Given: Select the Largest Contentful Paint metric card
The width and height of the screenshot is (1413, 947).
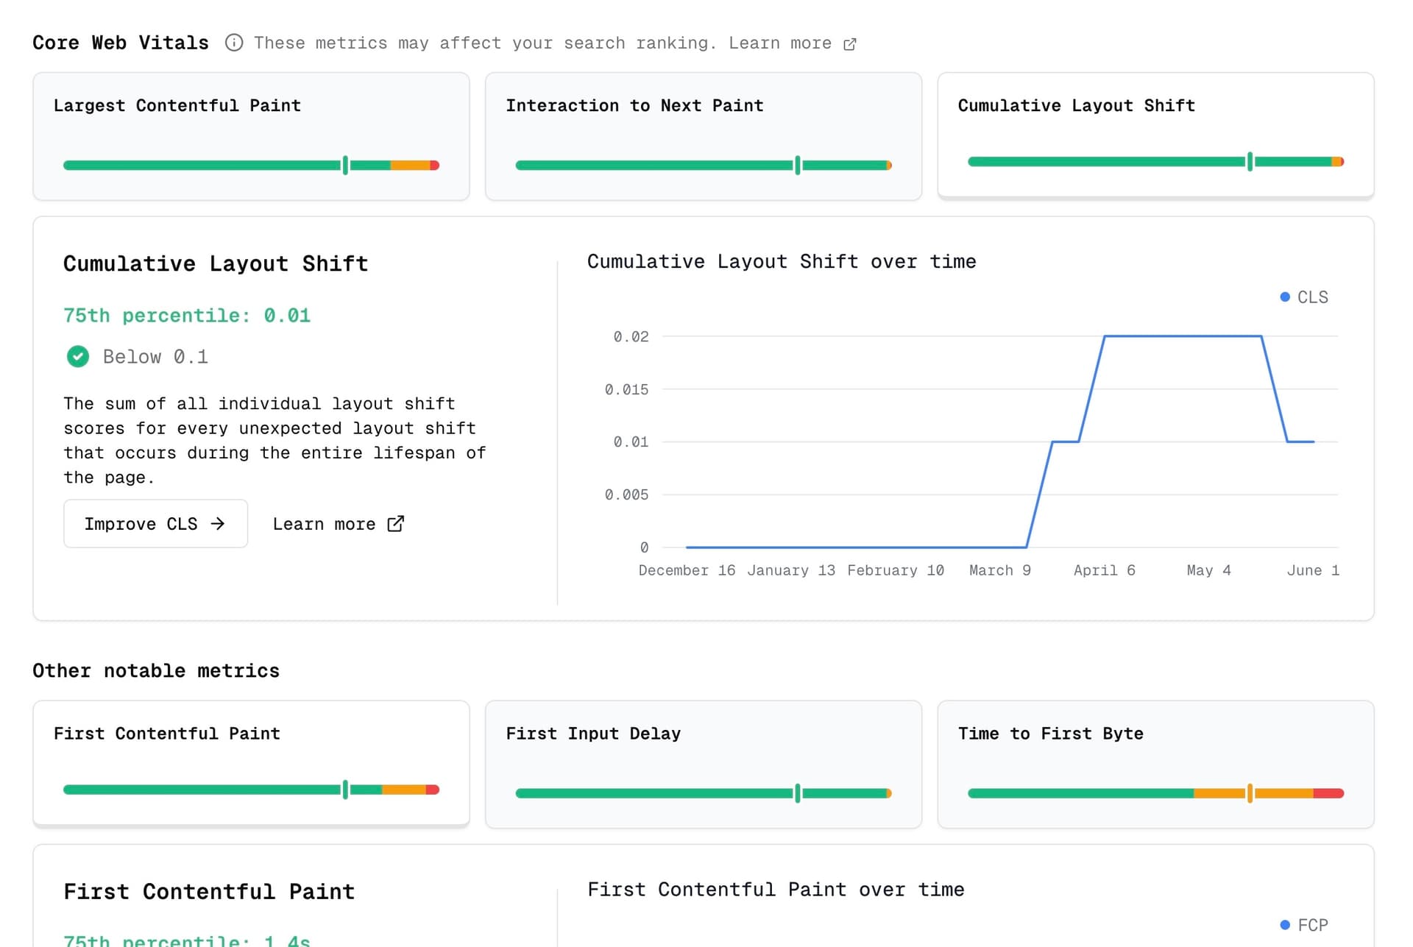Looking at the screenshot, I should (250, 136).
